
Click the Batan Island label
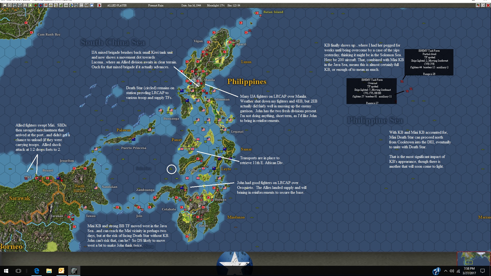click(x=273, y=12)
